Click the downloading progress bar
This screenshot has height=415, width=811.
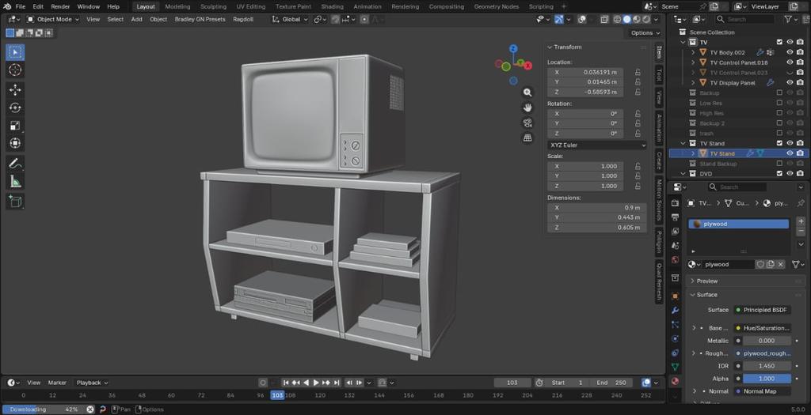click(x=44, y=409)
